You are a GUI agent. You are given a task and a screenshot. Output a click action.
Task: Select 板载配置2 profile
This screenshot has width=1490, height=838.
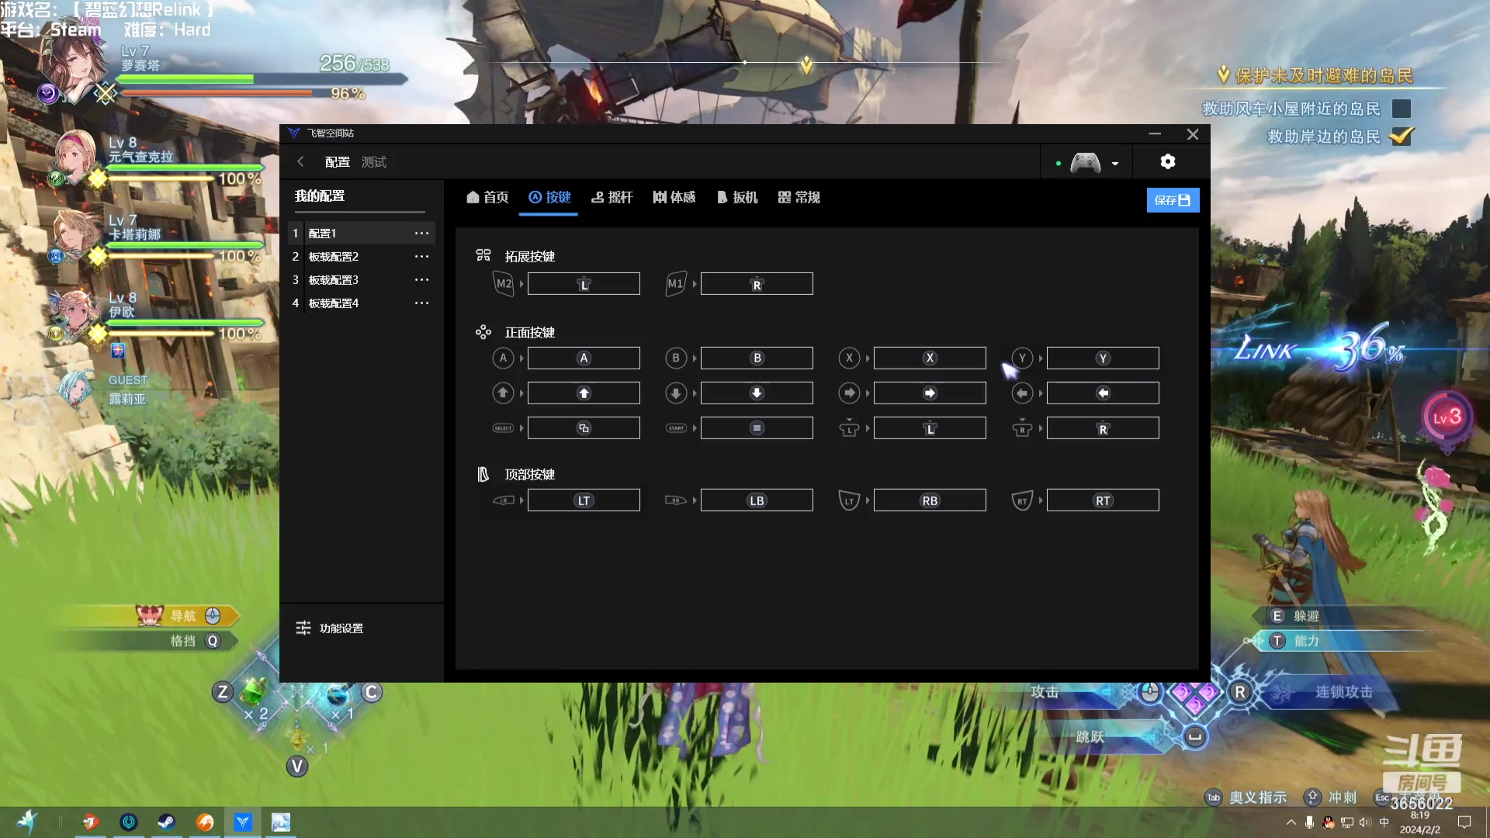tap(362, 256)
